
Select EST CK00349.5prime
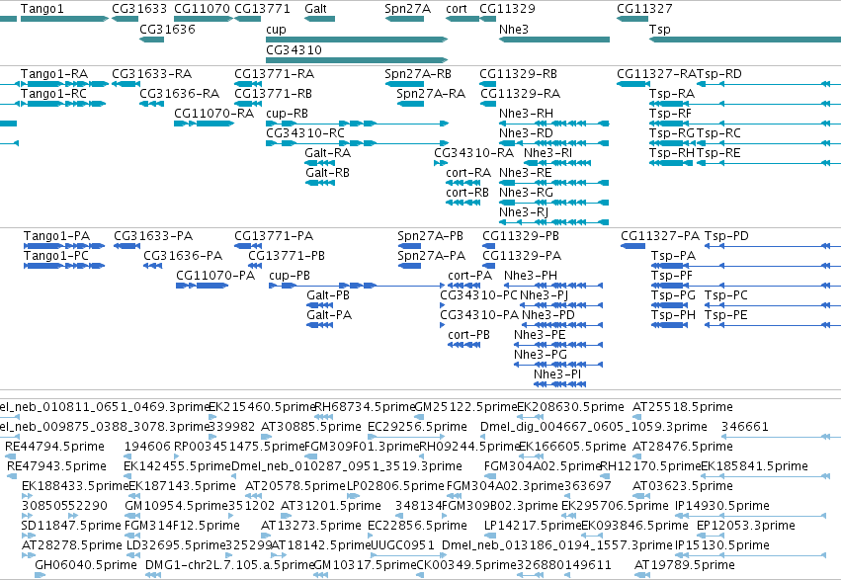point(466,566)
